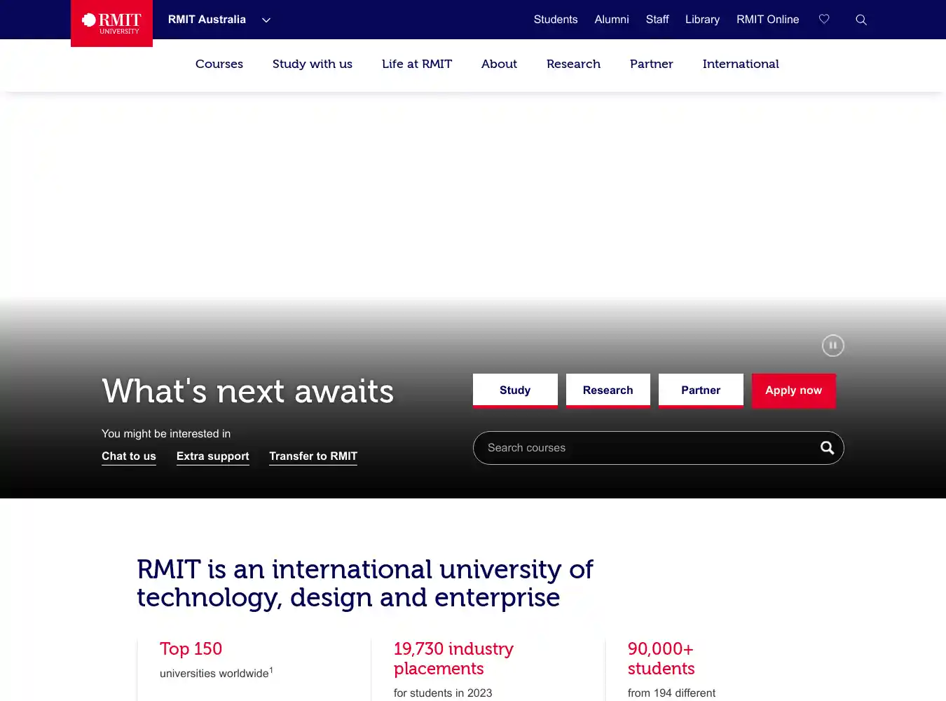Submit course search with magnifier button
946x701 pixels.
[x=827, y=448]
